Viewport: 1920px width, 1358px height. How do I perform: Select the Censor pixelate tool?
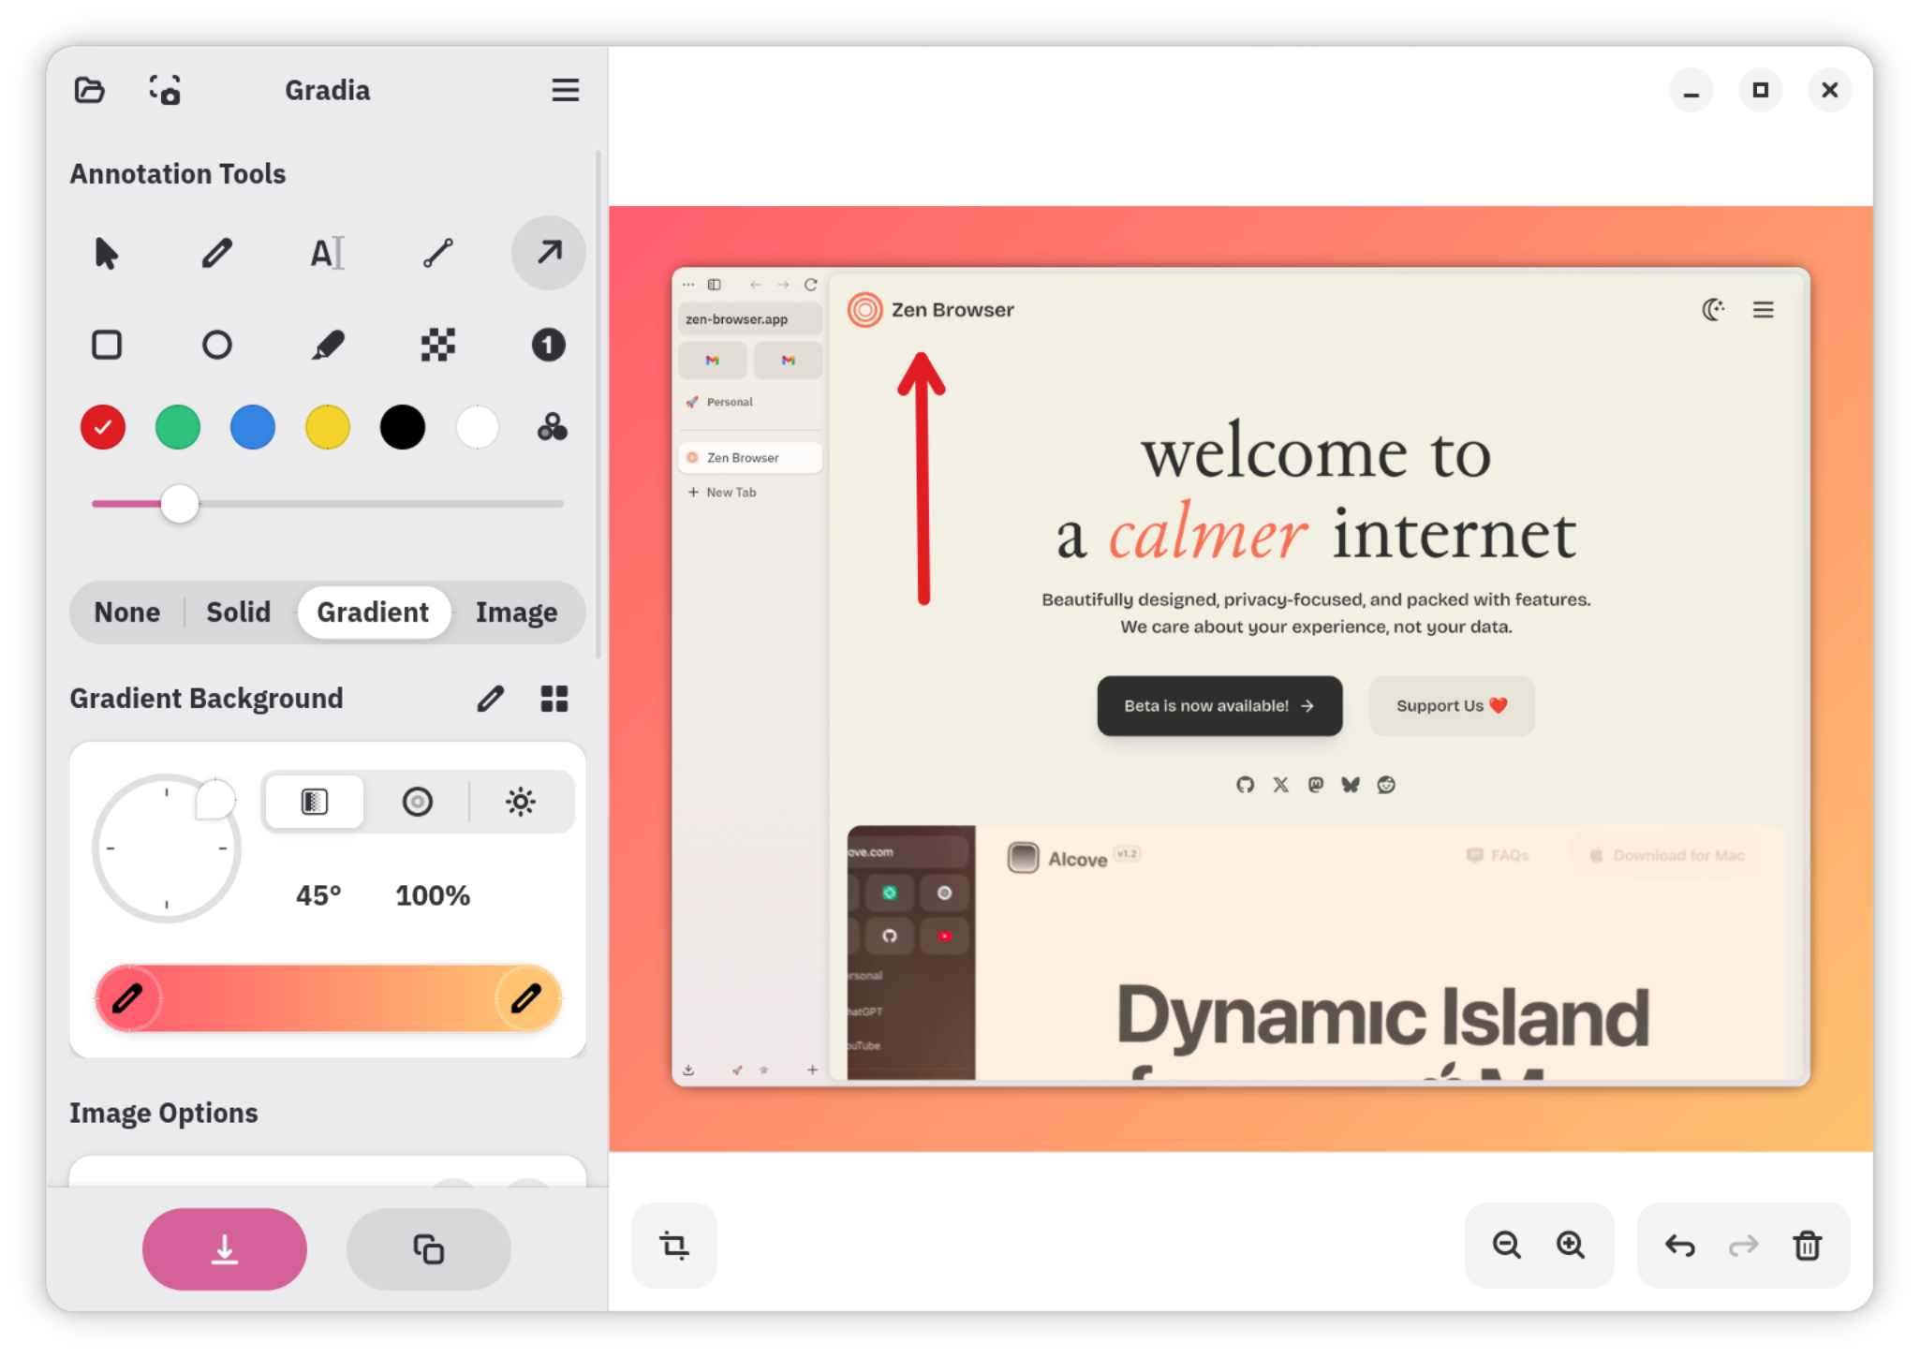(437, 345)
